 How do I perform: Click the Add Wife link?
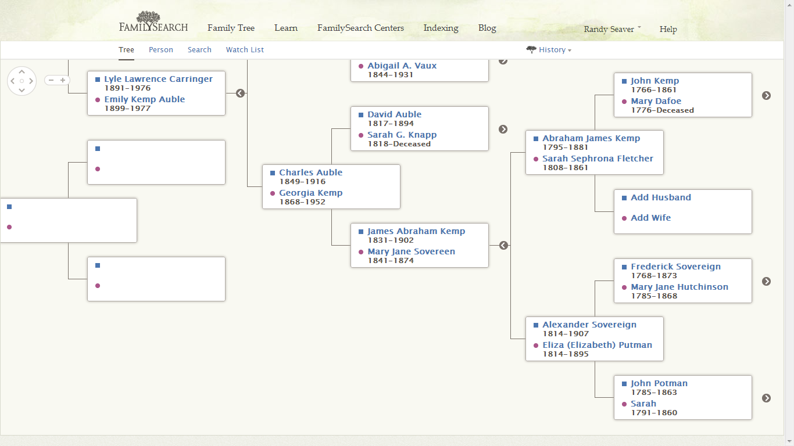(651, 218)
